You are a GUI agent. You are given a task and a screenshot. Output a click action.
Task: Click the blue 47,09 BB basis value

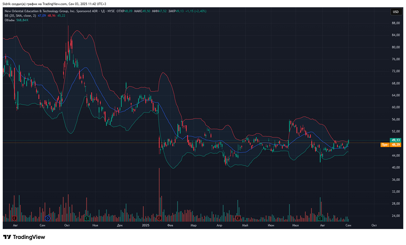pos(42,15)
